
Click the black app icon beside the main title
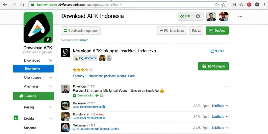tap(65, 52)
